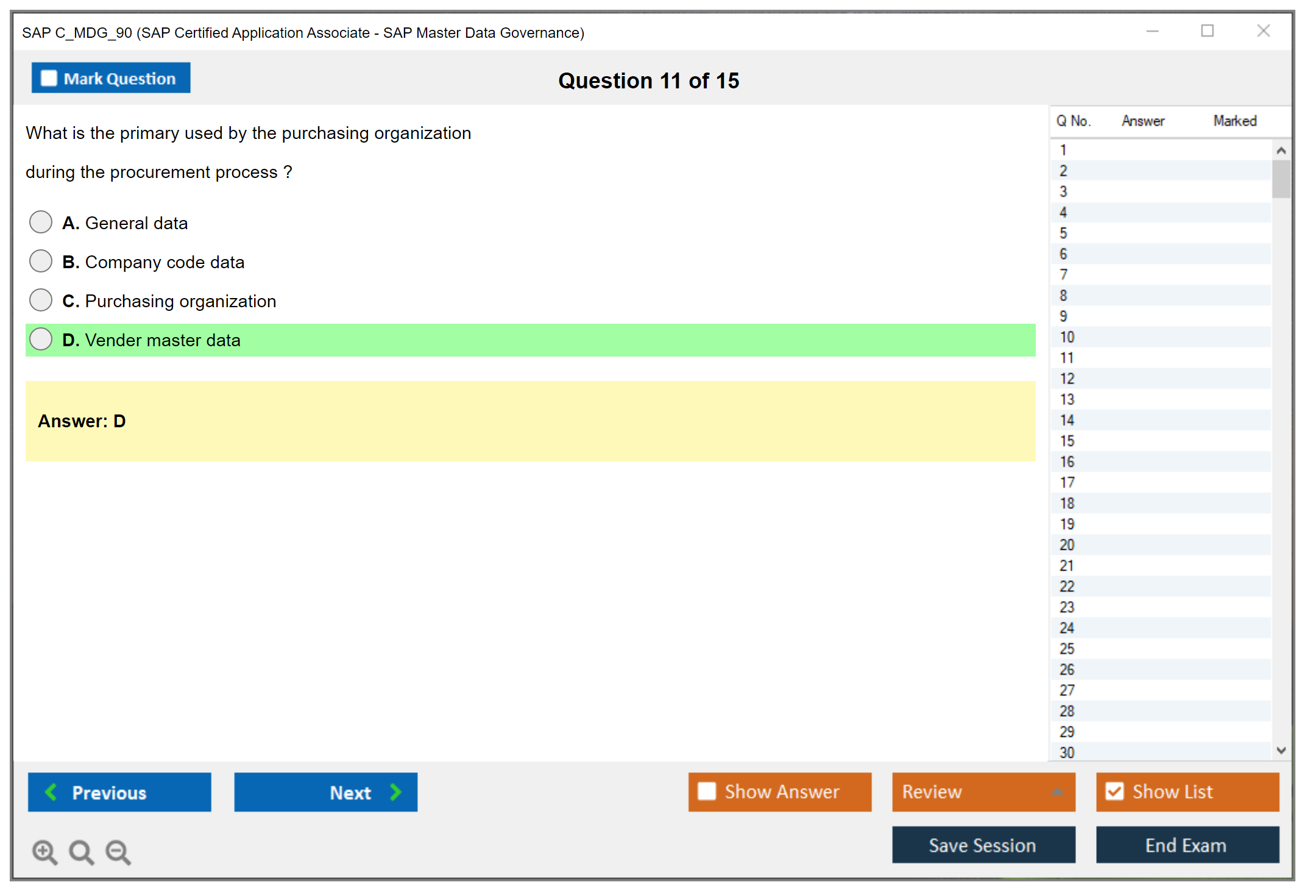Check the Mark Question checkbox

coord(49,79)
